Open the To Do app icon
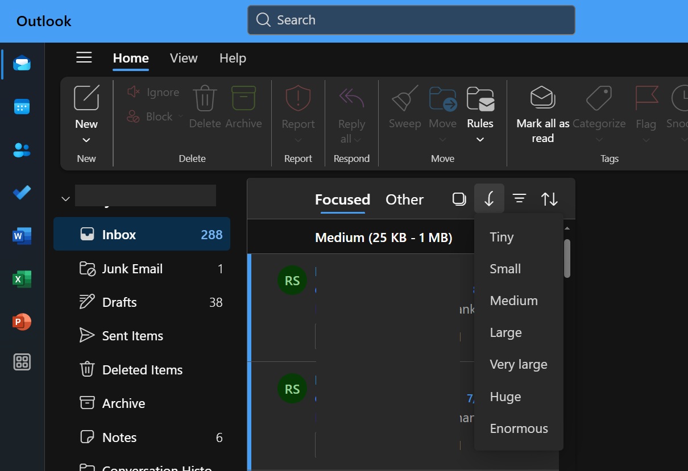The width and height of the screenshot is (688, 471). [22, 193]
